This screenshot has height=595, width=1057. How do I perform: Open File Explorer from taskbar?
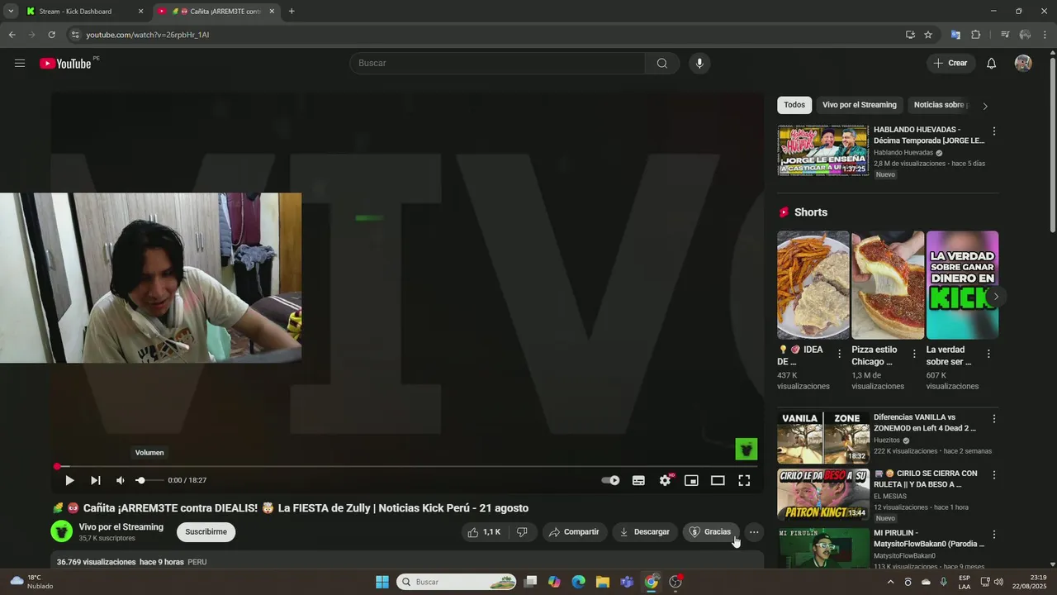pyautogui.click(x=603, y=582)
